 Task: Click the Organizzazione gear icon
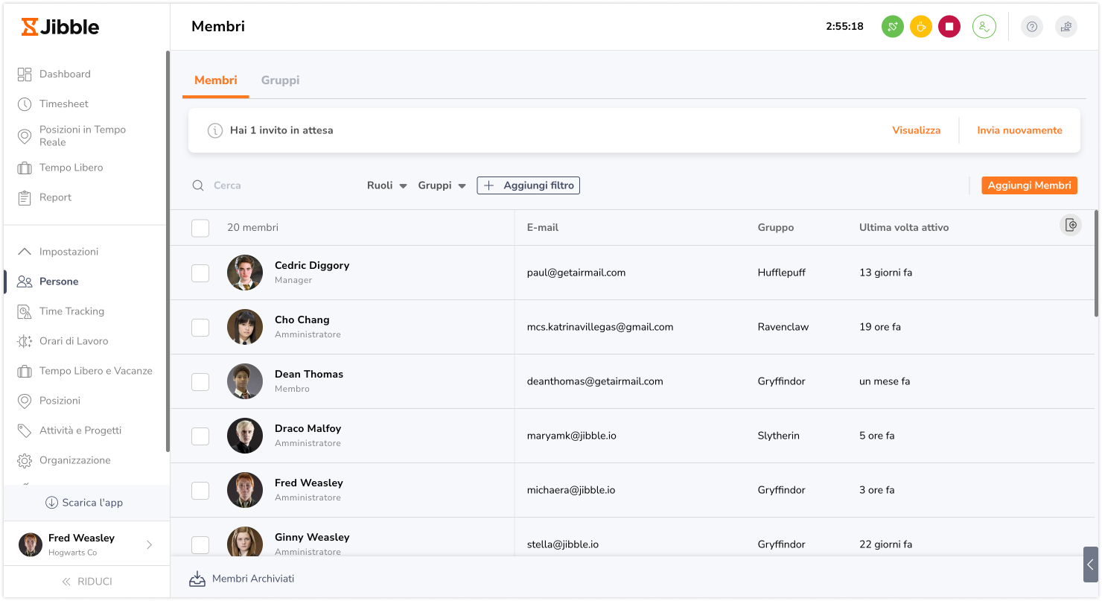pos(25,460)
